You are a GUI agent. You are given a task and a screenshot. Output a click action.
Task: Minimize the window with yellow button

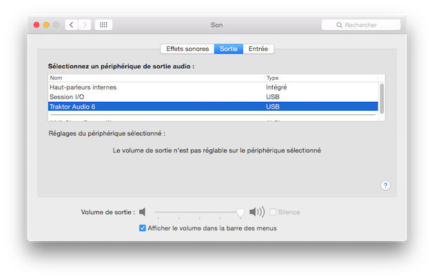pos(46,25)
